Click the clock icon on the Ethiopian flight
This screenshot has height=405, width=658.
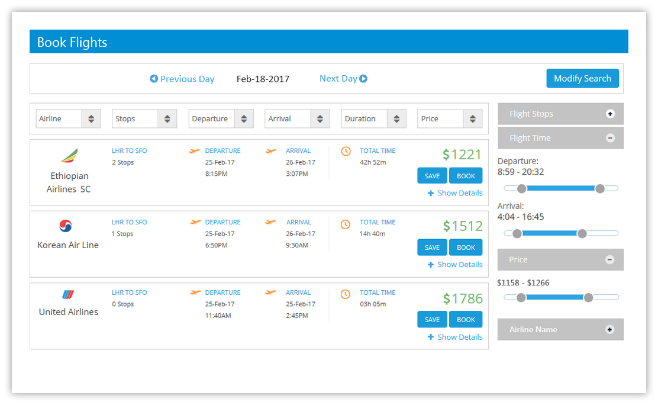(346, 152)
